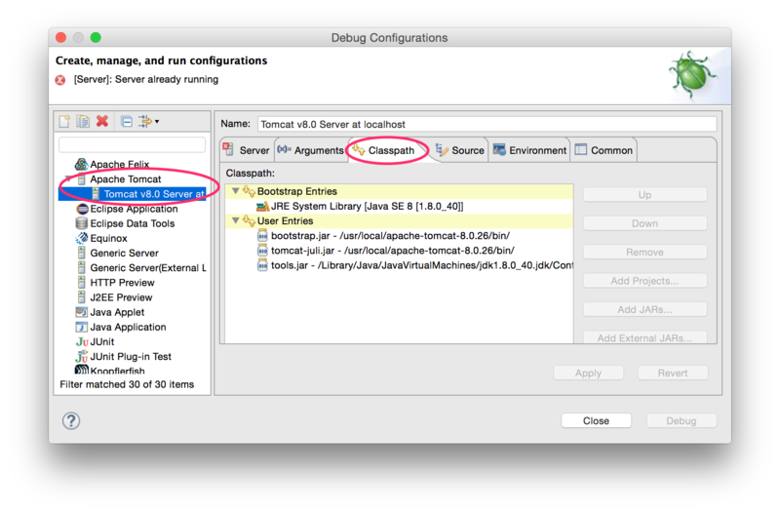Select Java Application configuration type
The image size is (780, 513).
(128, 327)
